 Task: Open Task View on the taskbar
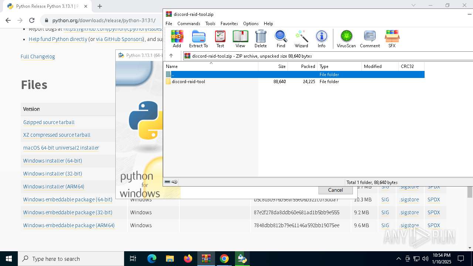click(133, 259)
